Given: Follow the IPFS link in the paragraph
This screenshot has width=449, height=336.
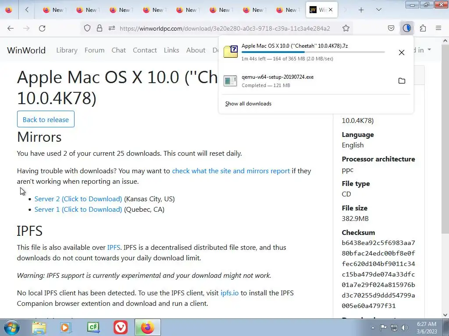Looking at the screenshot, I should 114,248.
